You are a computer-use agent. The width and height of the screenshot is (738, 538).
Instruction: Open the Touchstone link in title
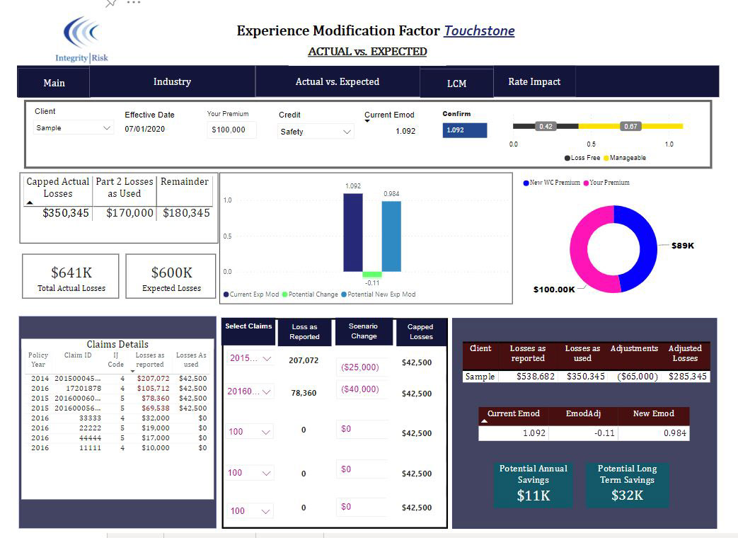pos(479,31)
